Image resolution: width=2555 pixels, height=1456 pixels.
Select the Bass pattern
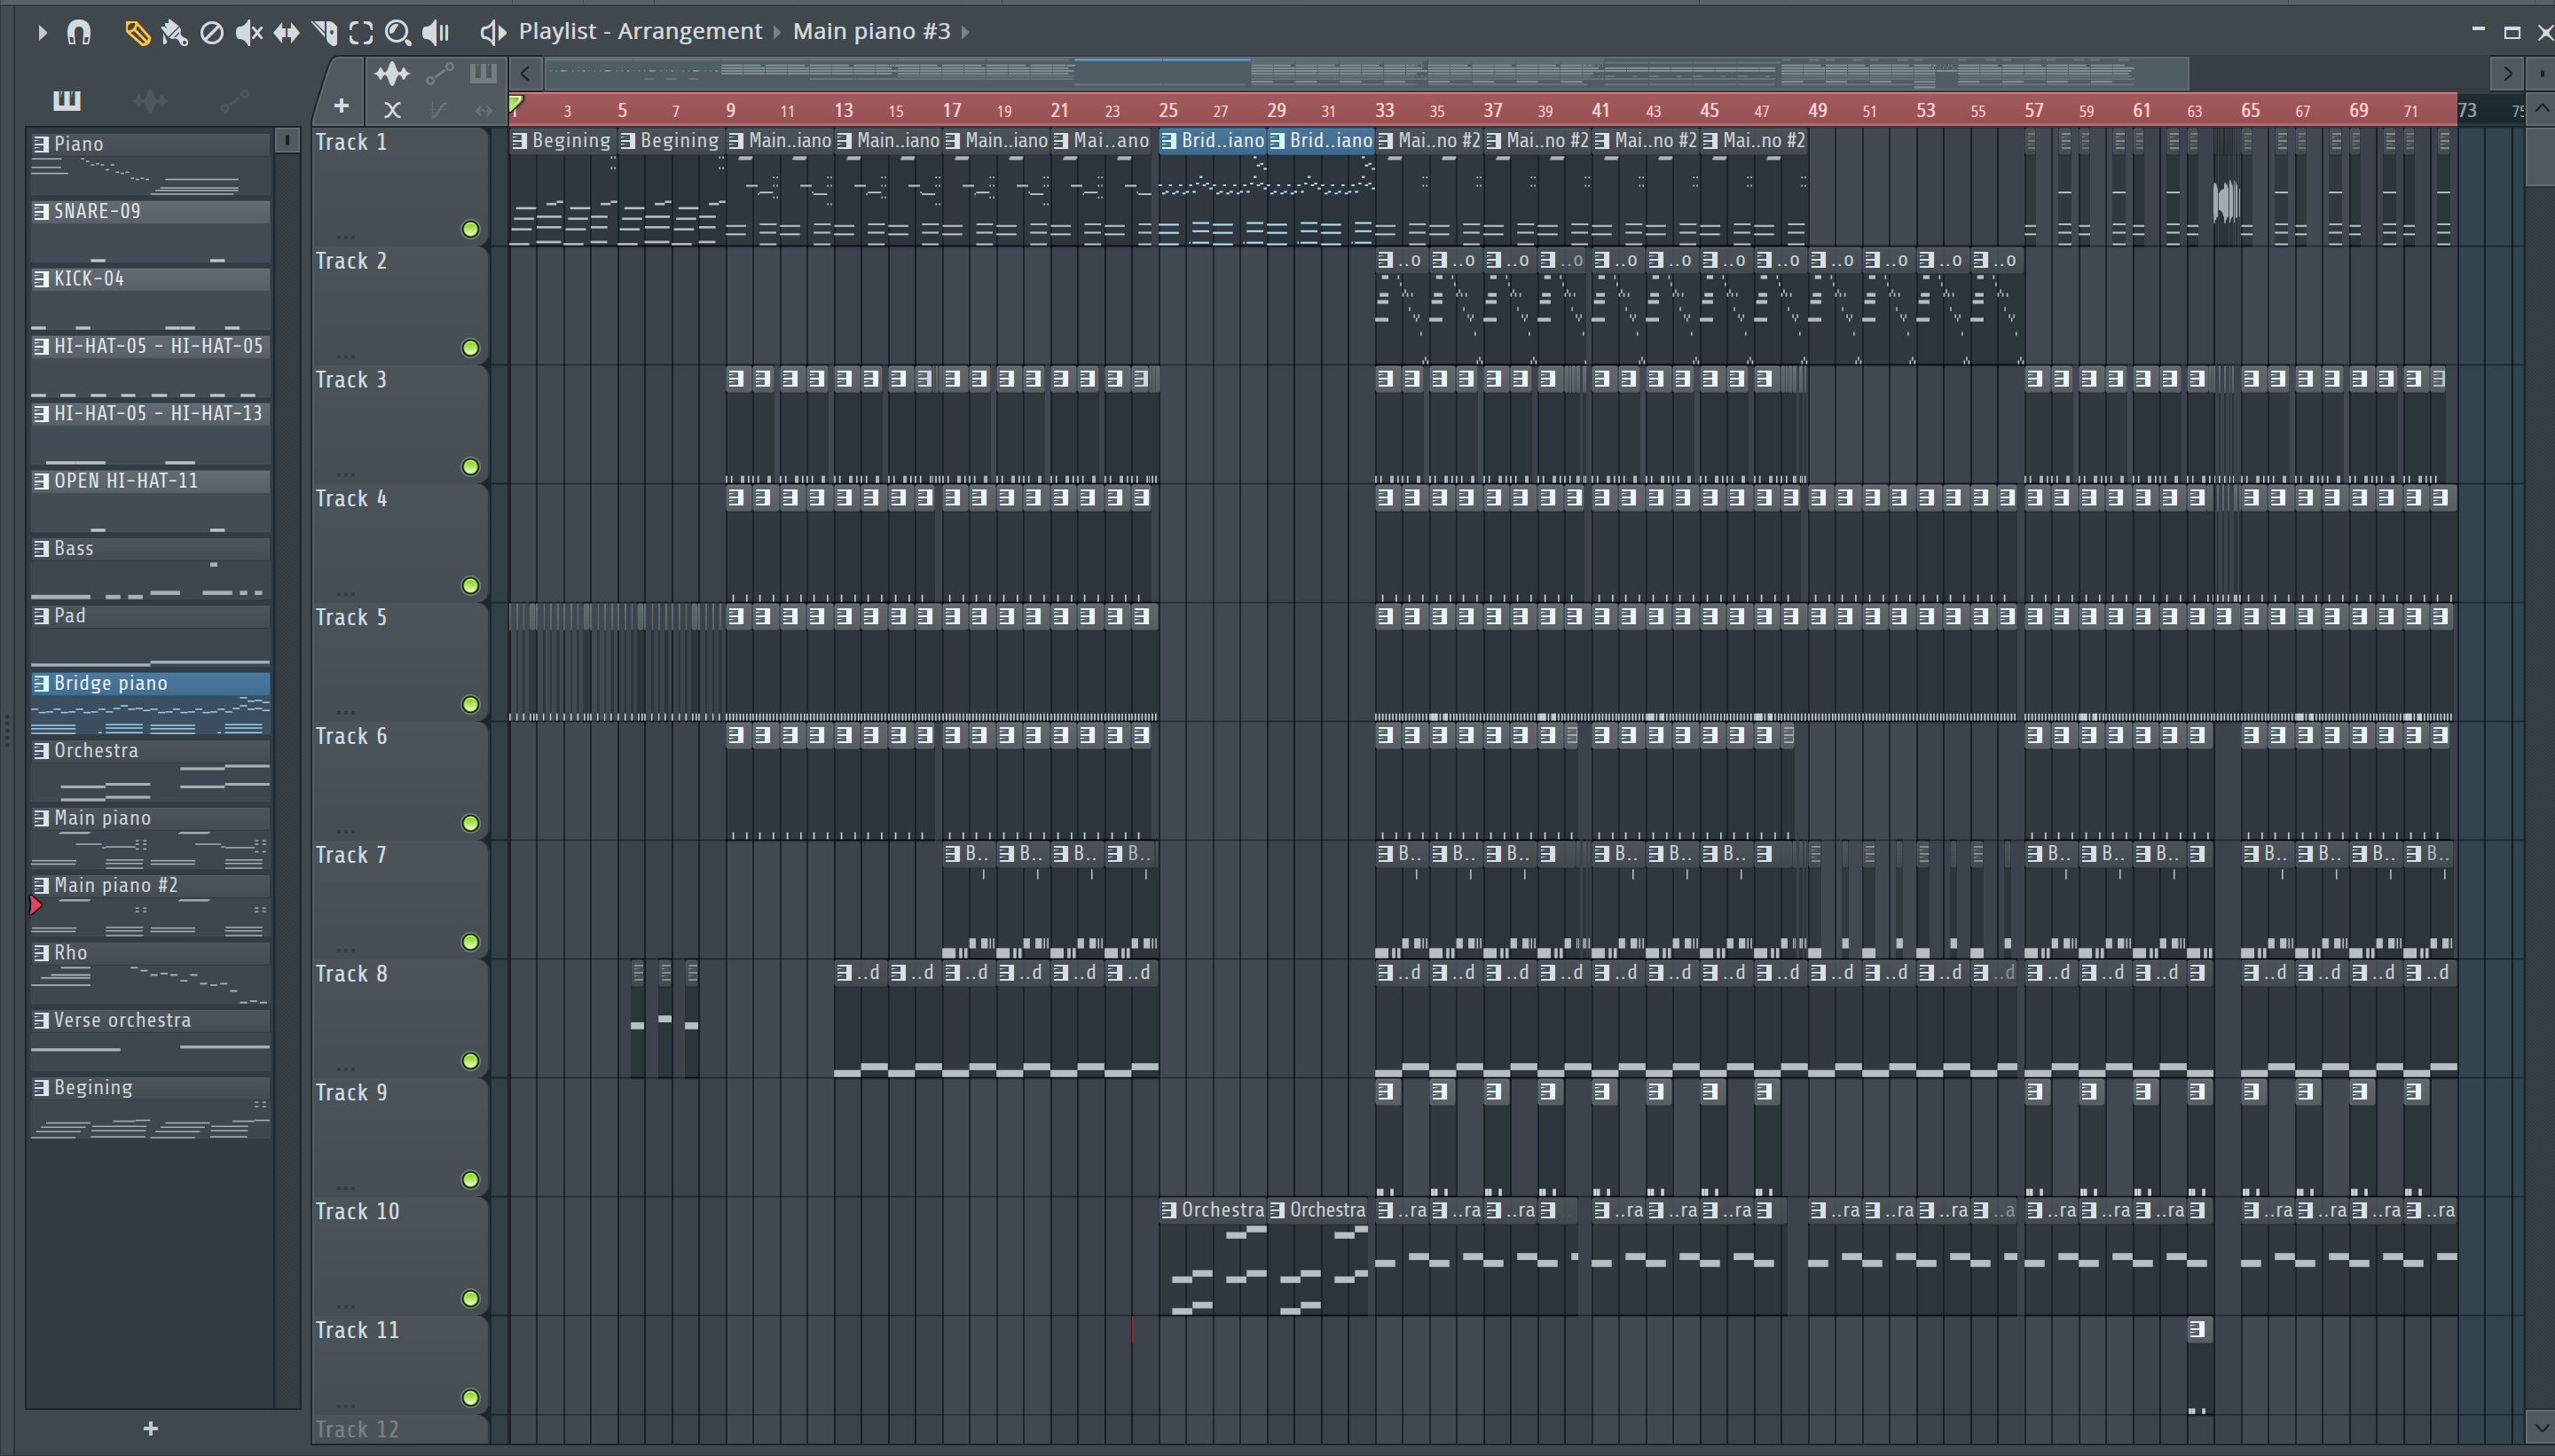tap(150, 568)
